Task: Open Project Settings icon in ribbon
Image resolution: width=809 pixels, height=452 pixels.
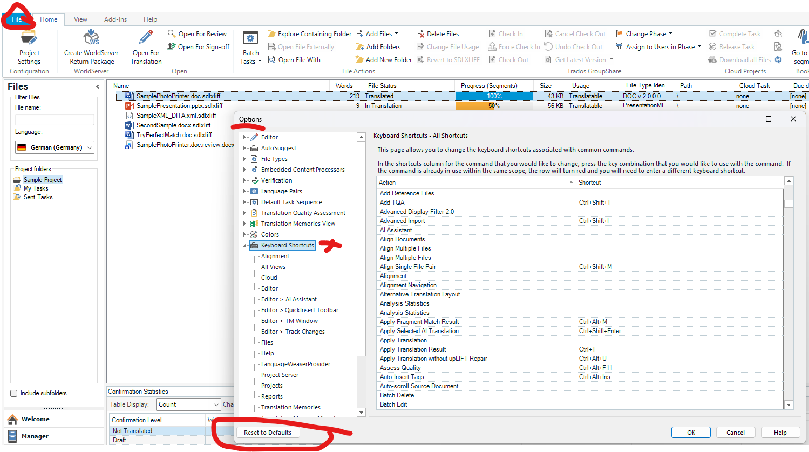Action: pyautogui.click(x=29, y=38)
